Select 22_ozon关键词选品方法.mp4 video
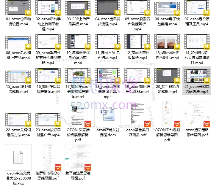Viewport: 211px width, 189px height. tap(18, 120)
